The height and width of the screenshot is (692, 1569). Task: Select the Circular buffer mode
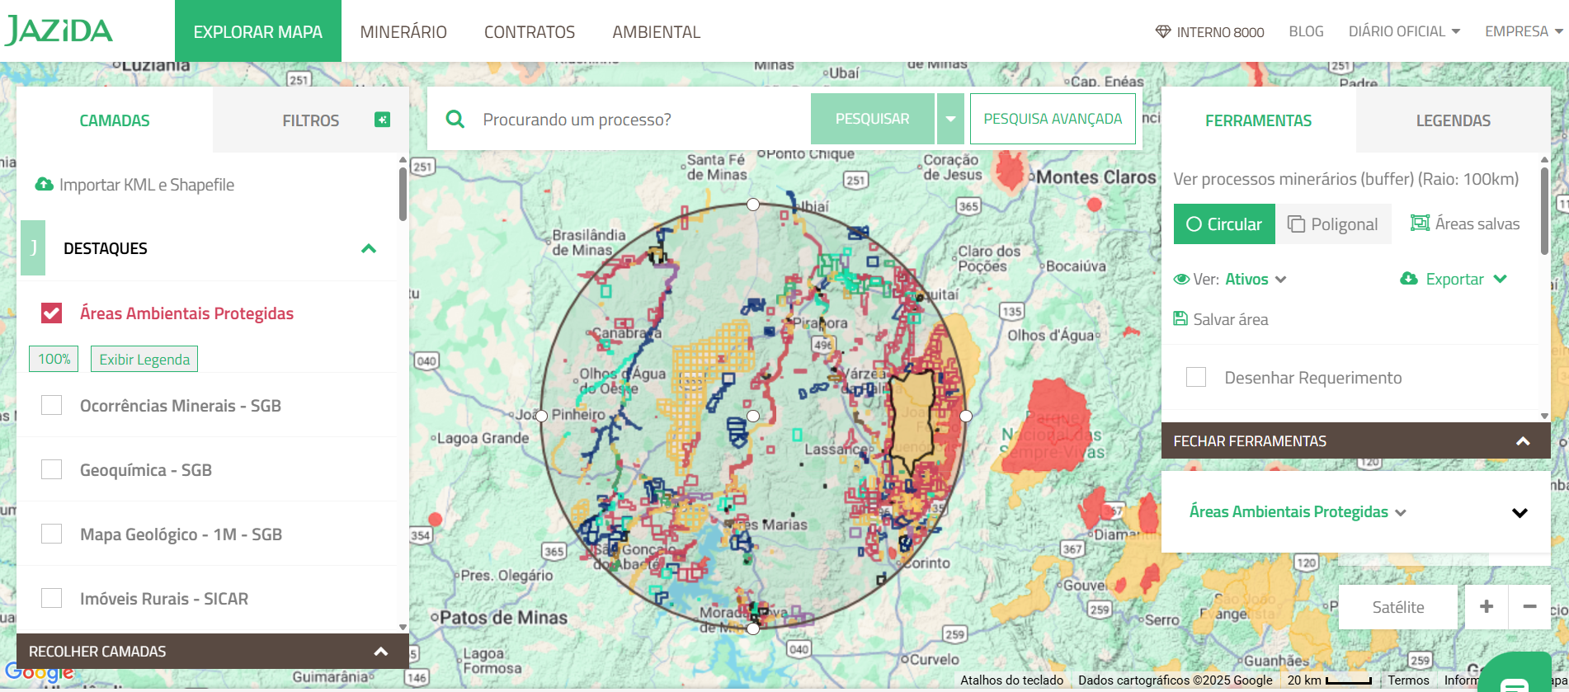pyautogui.click(x=1224, y=224)
